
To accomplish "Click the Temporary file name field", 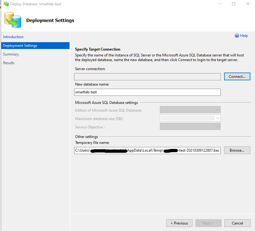I will [147, 150].
